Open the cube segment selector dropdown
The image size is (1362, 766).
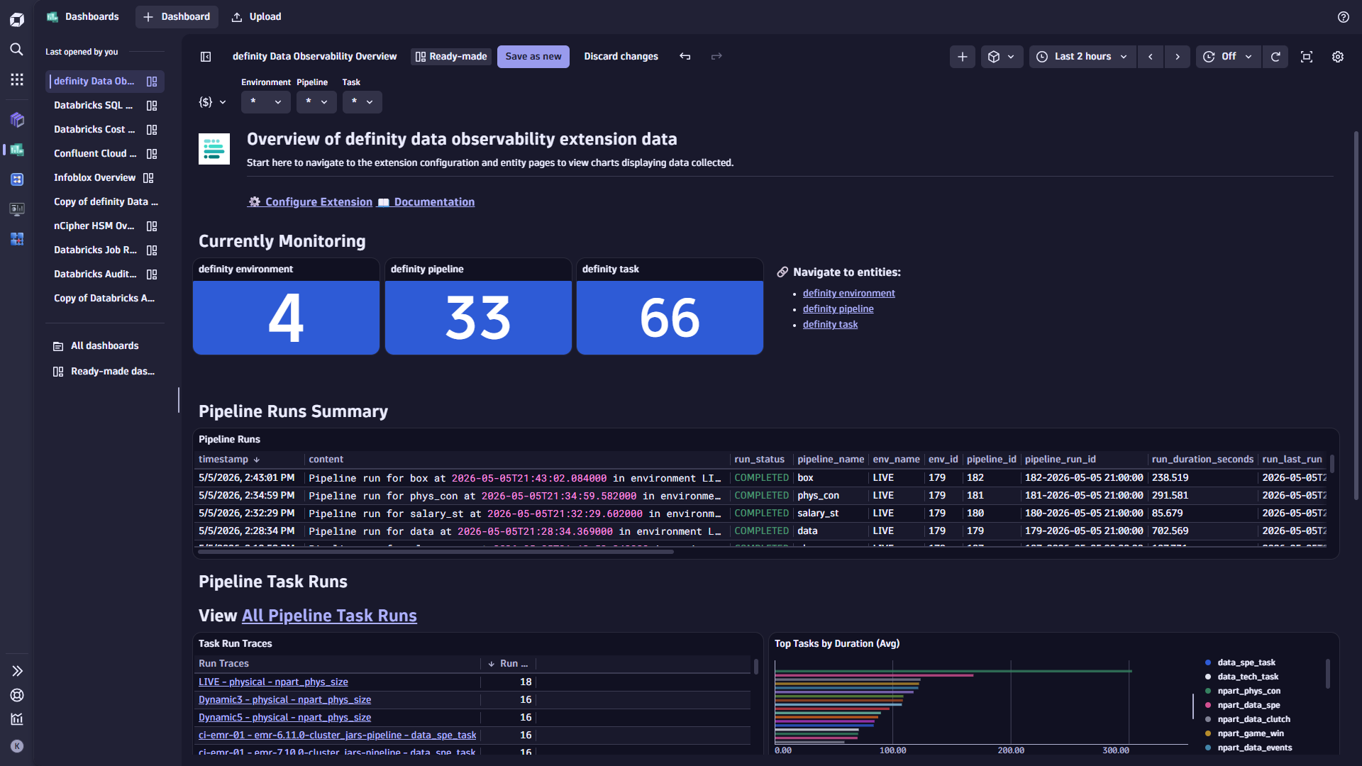[x=1002, y=57]
